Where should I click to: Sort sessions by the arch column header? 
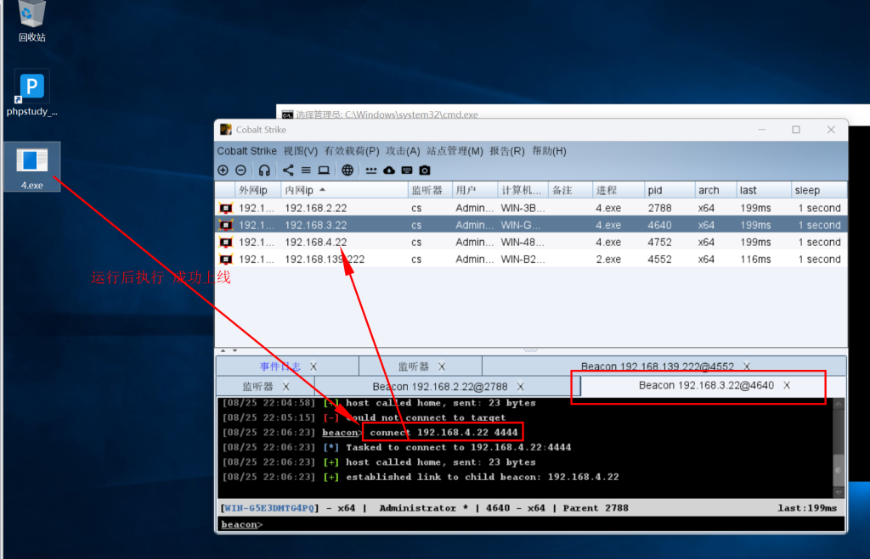pos(715,191)
